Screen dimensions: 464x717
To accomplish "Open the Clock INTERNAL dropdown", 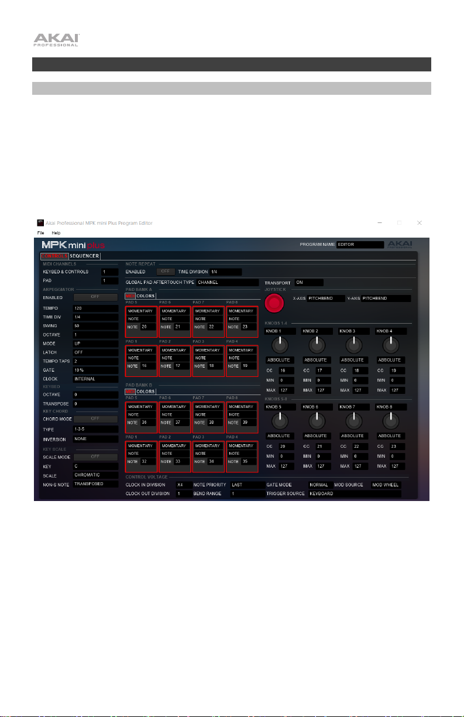I will 96,379.
